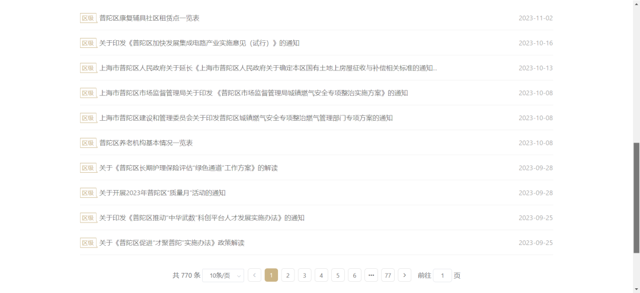Go to page 3 of results
Screen dimensions: 640x293
(x=305, y=275)
